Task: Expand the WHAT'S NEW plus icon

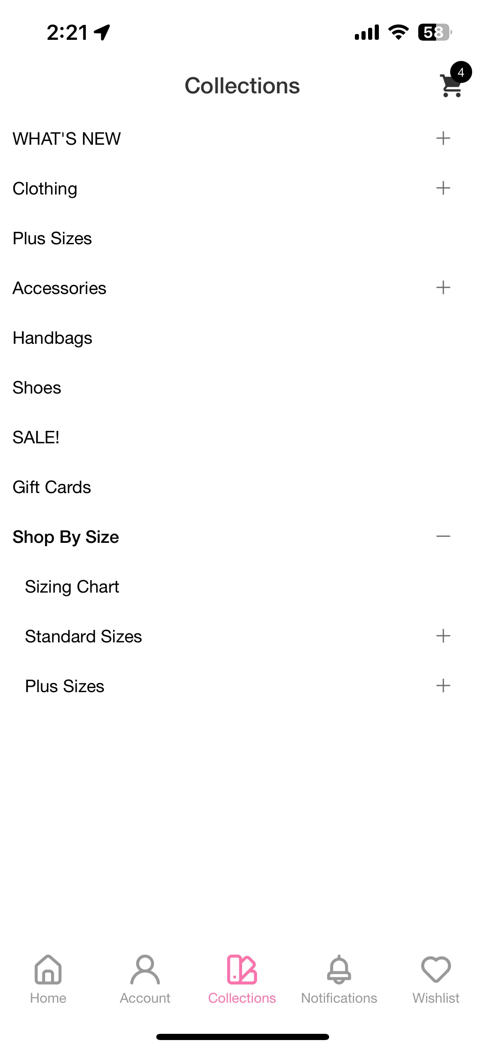Action: 443,138
